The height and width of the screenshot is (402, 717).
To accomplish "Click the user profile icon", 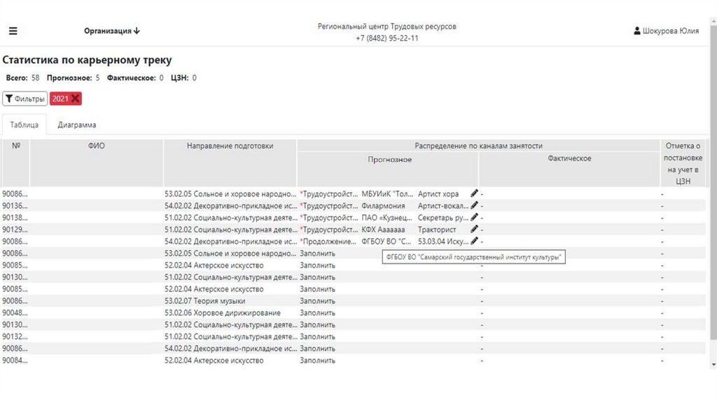I will [x=636, y=31].
